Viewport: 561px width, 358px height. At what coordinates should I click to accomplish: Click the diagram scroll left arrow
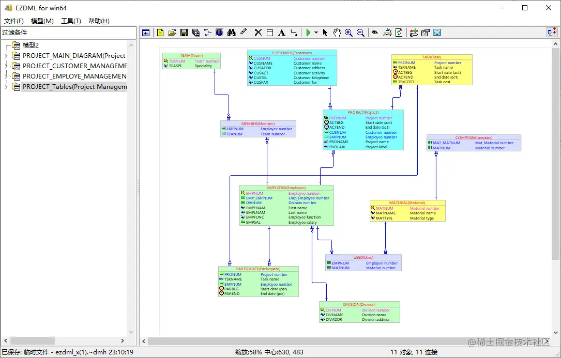(x=144, y=341)
